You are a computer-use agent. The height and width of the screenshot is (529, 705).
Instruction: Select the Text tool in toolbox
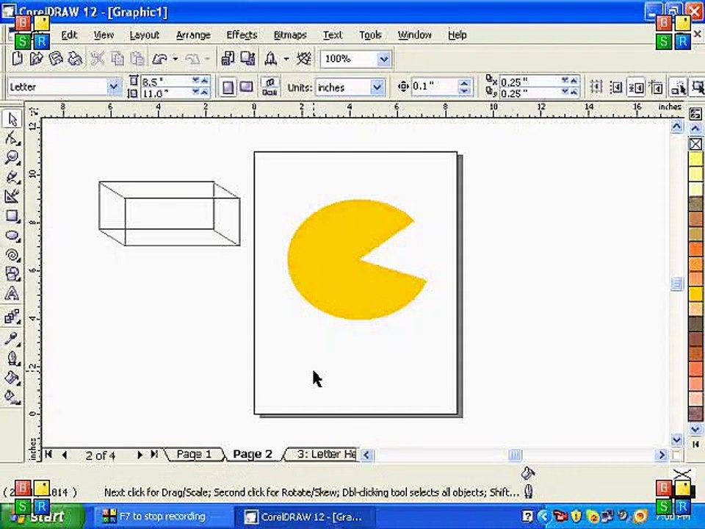[x=12, y=294]
